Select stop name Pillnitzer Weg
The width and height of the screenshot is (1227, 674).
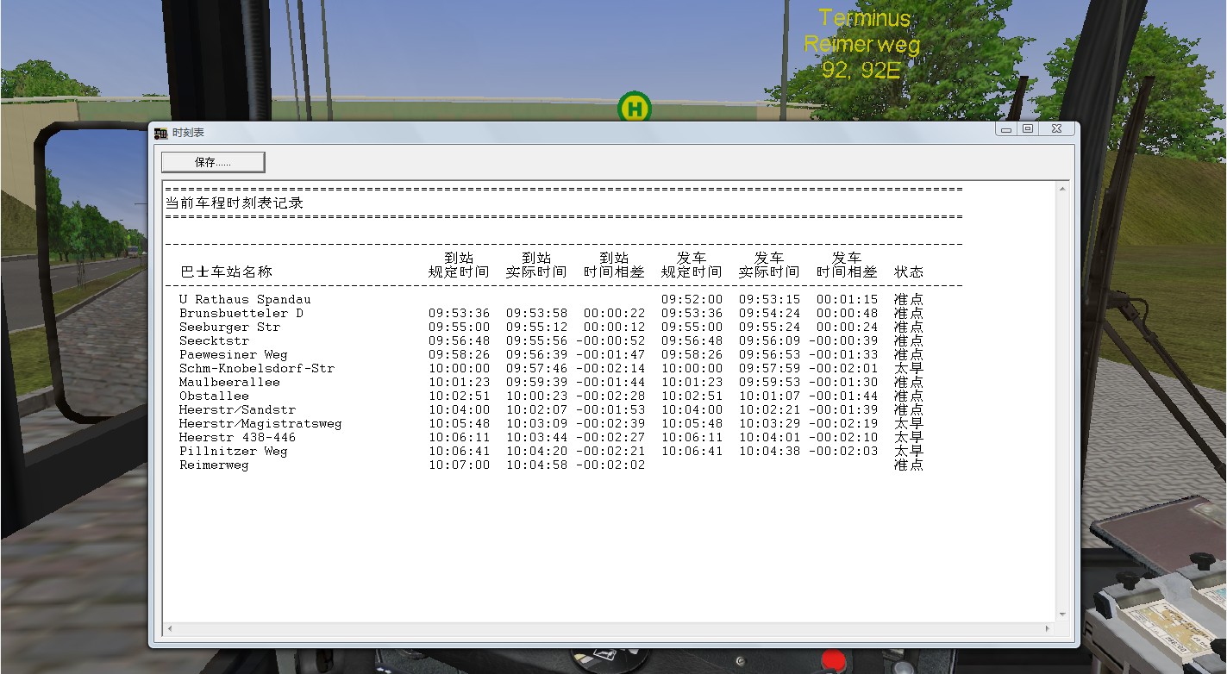point(234,451)
